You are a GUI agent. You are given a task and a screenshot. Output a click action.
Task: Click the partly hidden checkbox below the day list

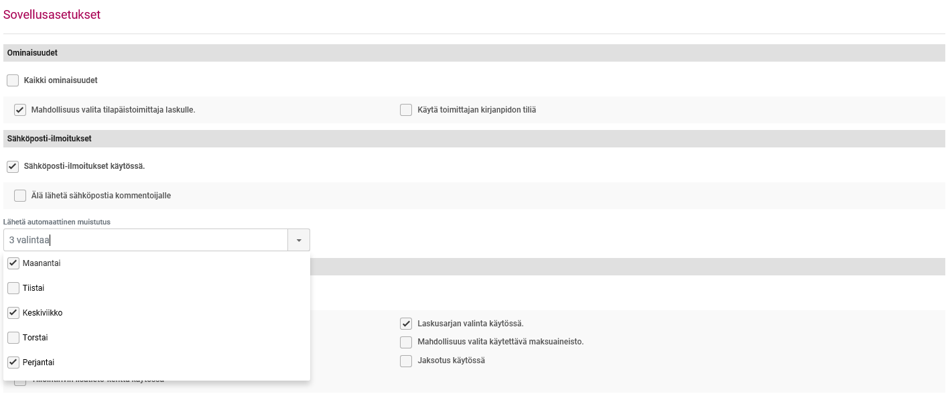click(x=20, y=383)
